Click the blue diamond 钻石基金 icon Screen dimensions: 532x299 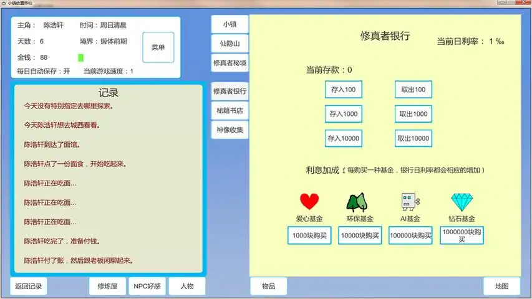coord(462,202)
